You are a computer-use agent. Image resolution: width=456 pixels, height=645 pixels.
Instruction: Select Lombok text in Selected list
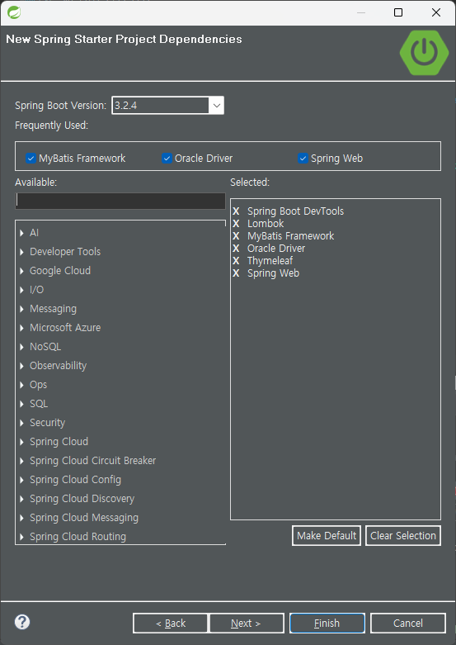(x=266, y=223)
